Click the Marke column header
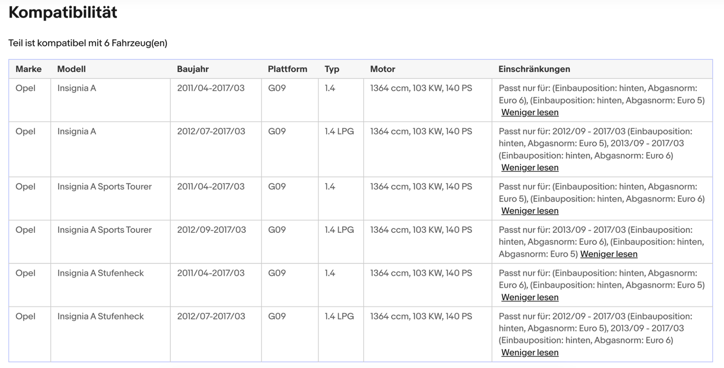This screenshot has height=368, width=724. click(29, 69)
